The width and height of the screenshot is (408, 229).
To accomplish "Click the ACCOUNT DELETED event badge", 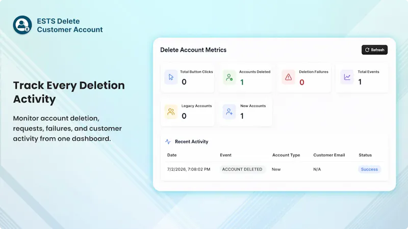I will tap(242, 169).
